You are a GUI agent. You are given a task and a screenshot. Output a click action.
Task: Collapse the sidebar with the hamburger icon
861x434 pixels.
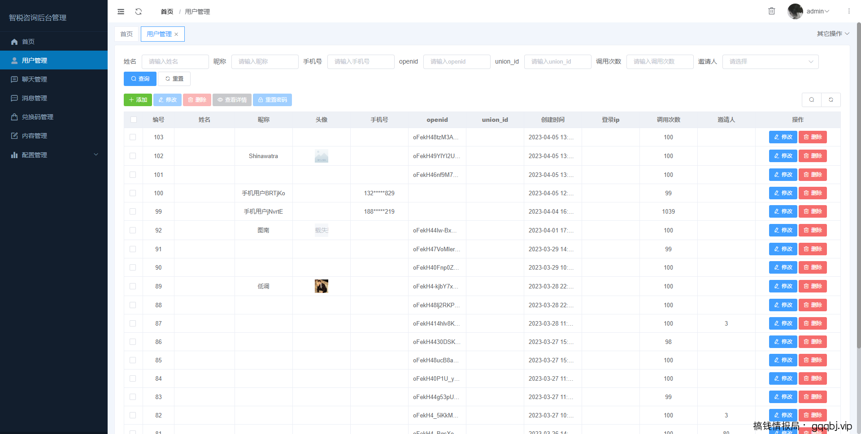(121, 12)
